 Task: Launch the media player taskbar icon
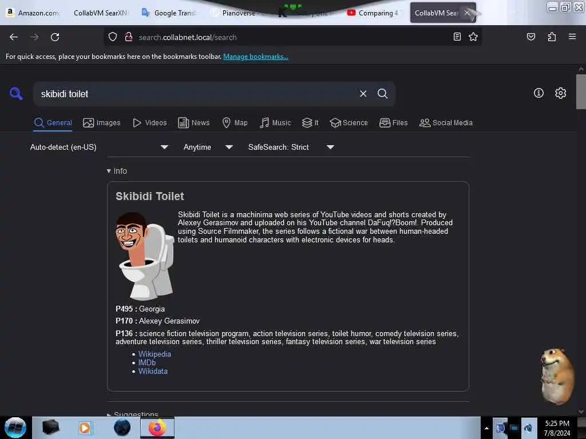[85, 428]
